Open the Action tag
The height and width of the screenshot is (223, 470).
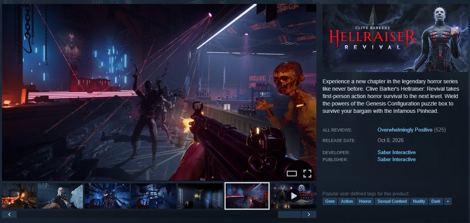tap(347, 201)
